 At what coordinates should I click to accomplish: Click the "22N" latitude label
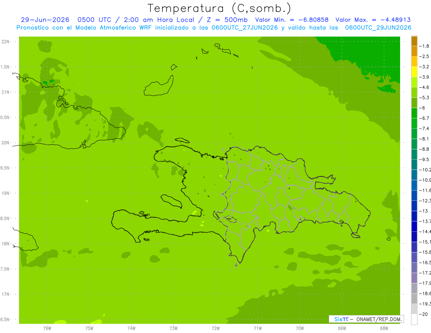coord(5,42)
